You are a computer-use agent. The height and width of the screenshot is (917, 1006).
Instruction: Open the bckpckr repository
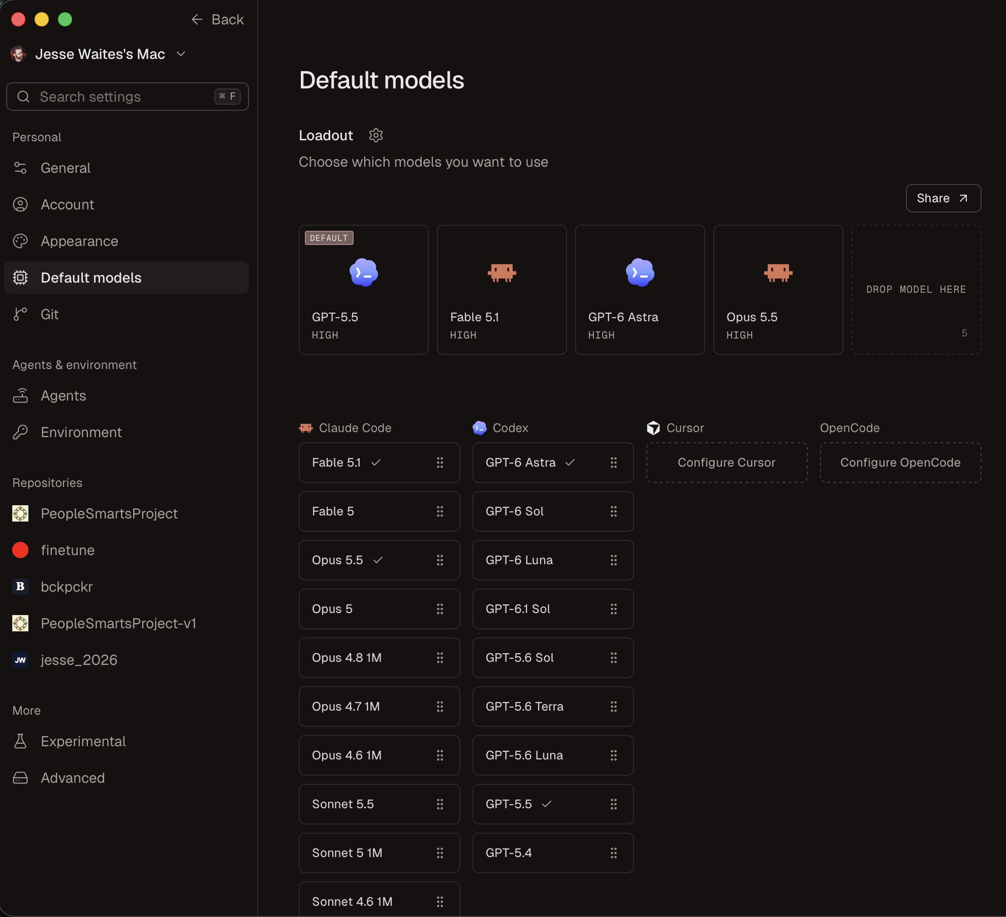pos(127,587)
